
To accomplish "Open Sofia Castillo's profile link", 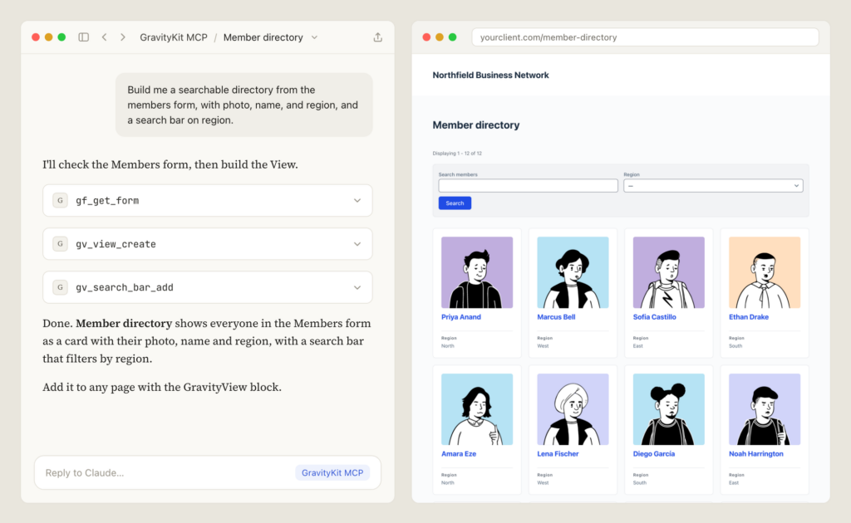I will [655, 317].
